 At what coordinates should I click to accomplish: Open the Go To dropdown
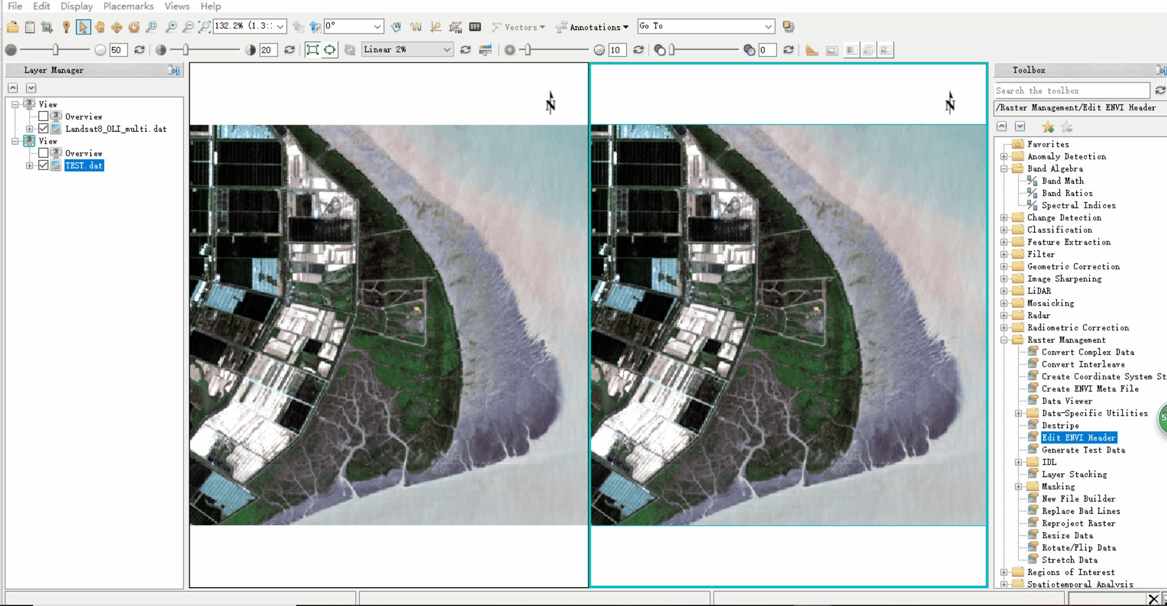click(768, 26)
